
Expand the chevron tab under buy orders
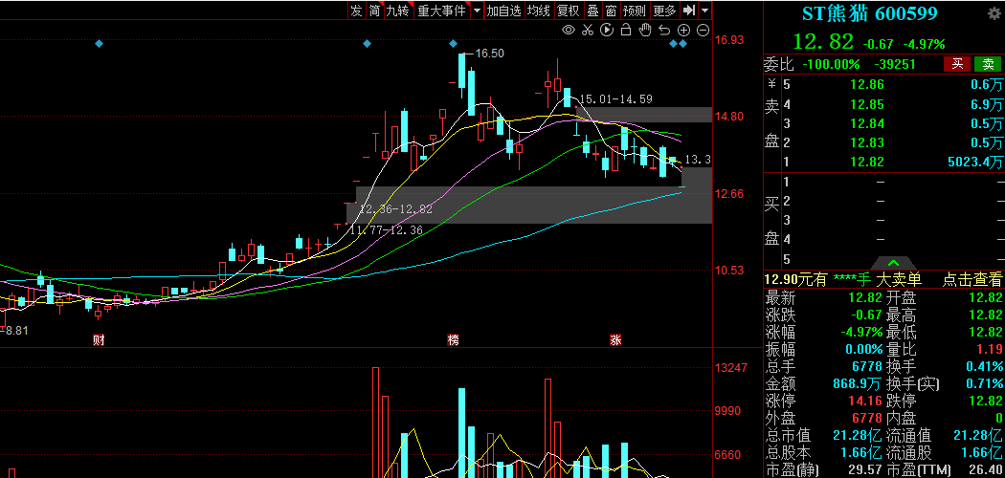point(894,263)
